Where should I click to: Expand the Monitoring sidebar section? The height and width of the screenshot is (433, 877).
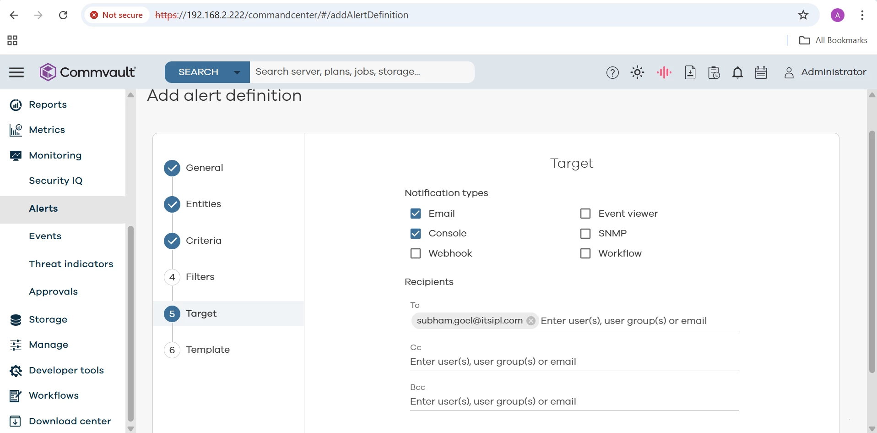pyautogui.click(x=55, y=155)
